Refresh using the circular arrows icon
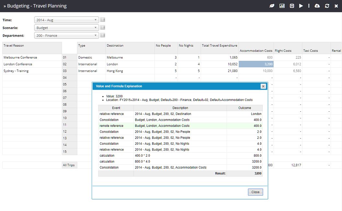Image resolution: width=342 pixels, height=211 pixels. [327, 6]
